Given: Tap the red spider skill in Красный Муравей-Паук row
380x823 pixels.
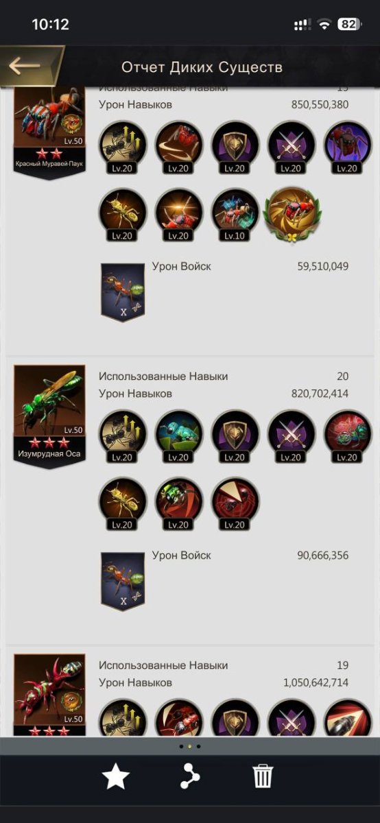Looking at the screenshot, I should (x=348, y=147).
